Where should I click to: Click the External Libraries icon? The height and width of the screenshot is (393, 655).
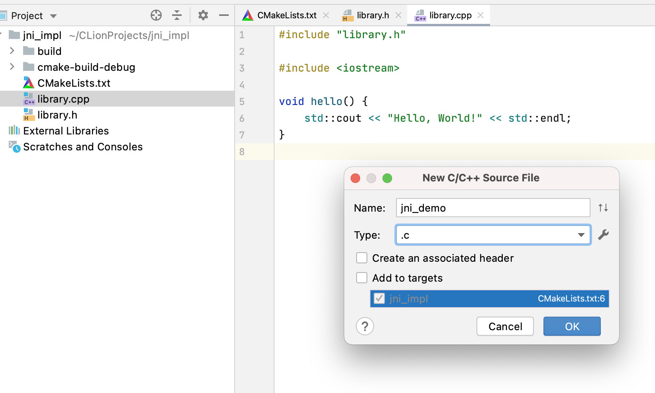pos(14,130)
